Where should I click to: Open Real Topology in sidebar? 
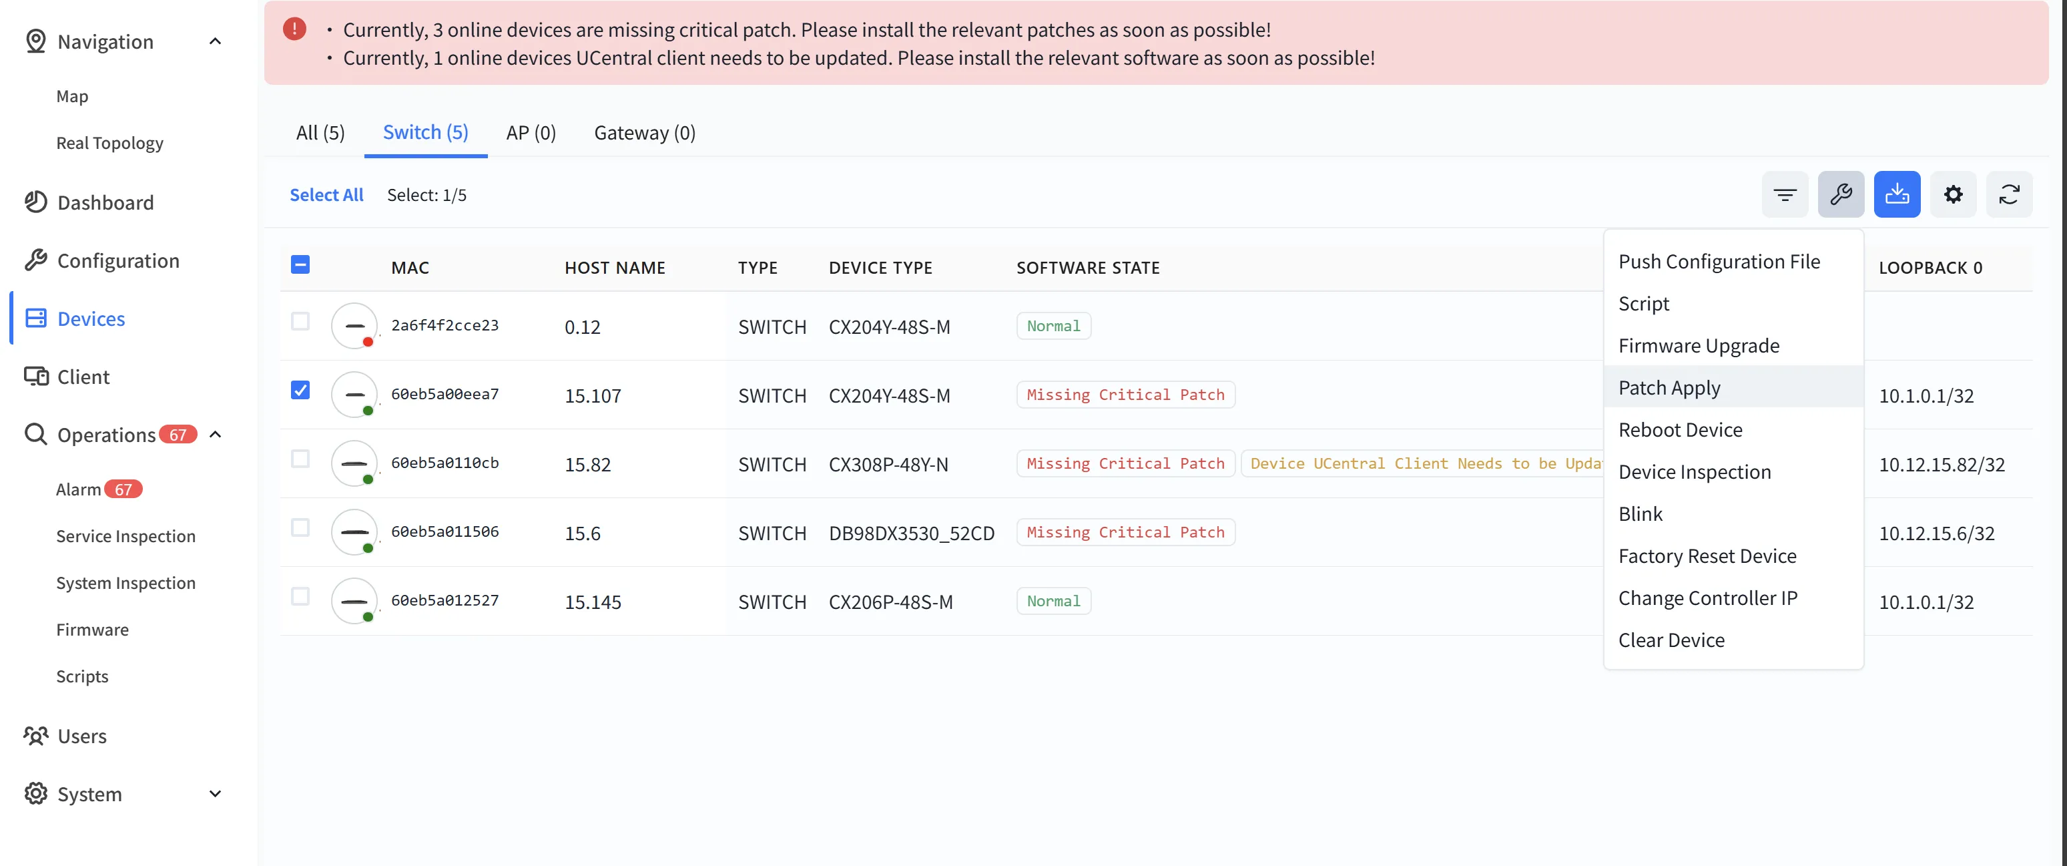pos(110,143)
